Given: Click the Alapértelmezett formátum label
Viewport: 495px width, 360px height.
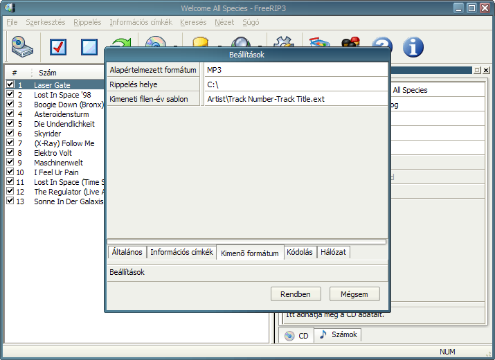Looking at the screenshot, I should [x=153, y=70].
